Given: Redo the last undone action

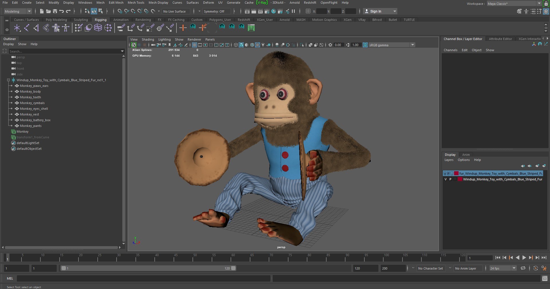Looking at the screenshot, I should tap(68, 11).
